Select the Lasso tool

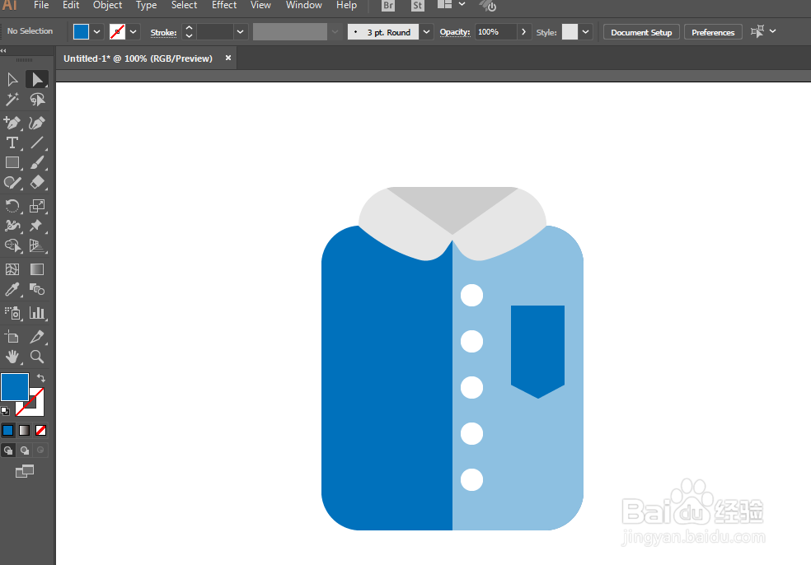pyautogui.click(x=37, y=100)
